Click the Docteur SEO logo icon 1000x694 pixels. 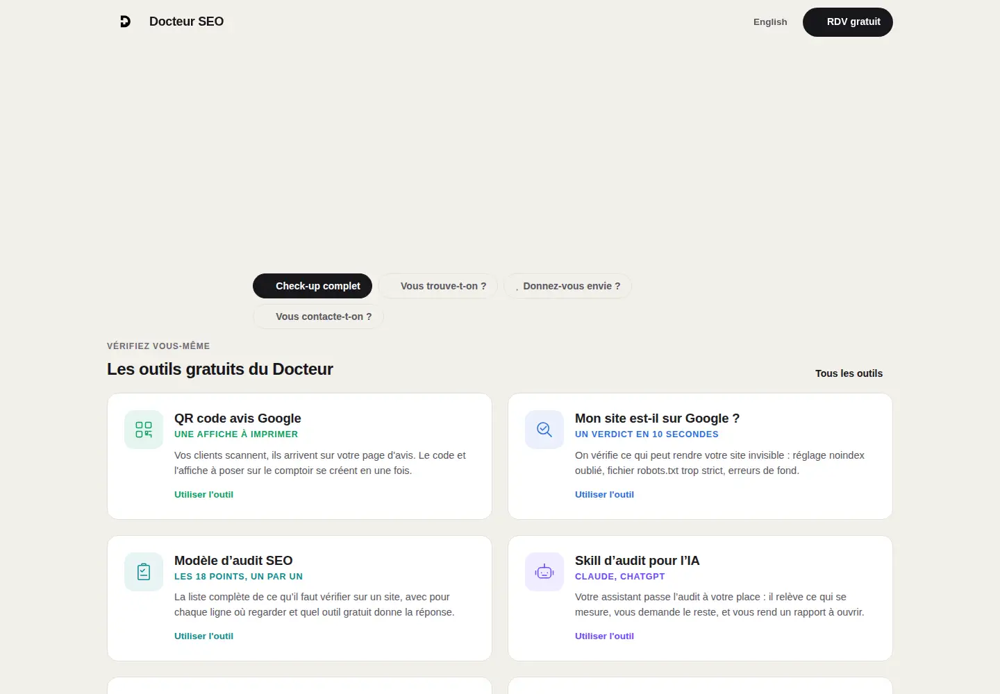point(125,22)
